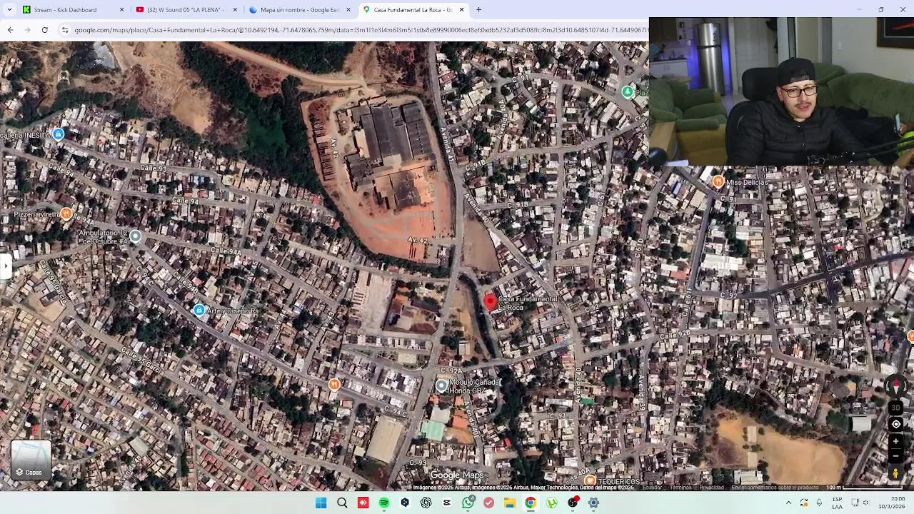This screenshot has height=514, width=914.
Task: View site information icon in address bar
Action: [x=65, y=30]
